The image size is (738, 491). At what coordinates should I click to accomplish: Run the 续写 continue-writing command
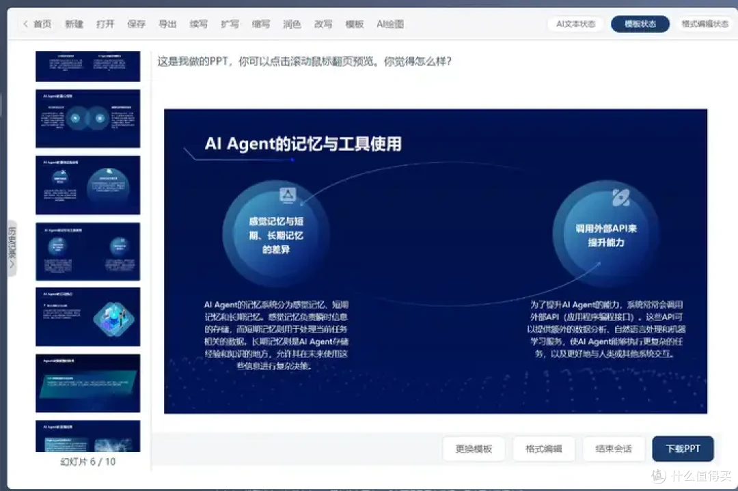click(x=199, y=24)
